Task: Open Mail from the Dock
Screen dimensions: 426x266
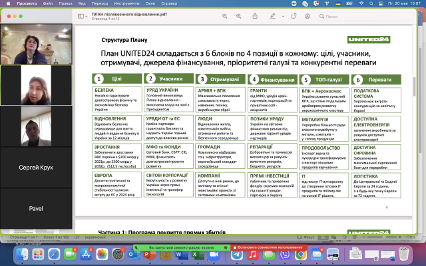Action: [317, 255]
